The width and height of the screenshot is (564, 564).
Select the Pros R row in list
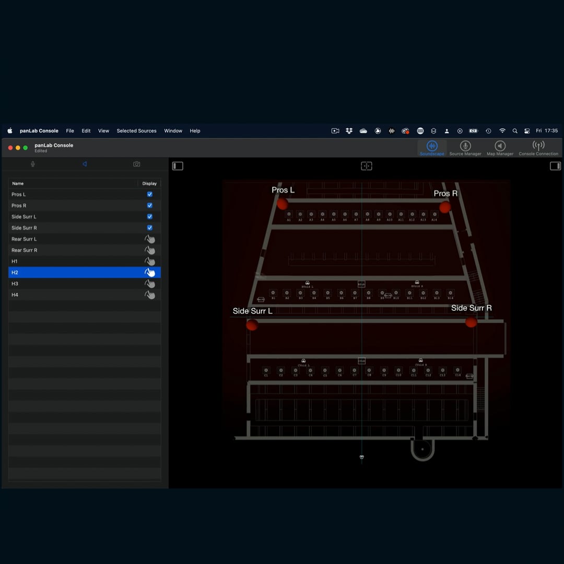pyautogui.click(x=85, y=205)
